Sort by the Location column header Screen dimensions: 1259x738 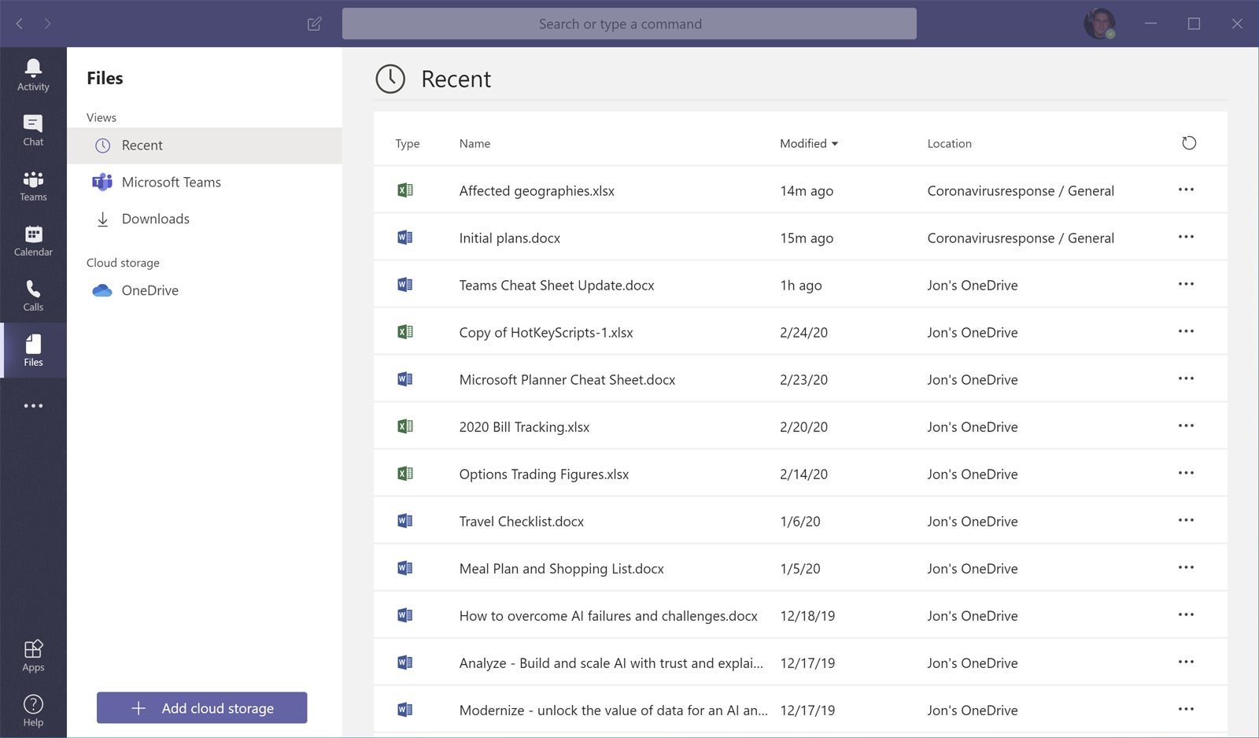pyautogui.click(x=949, y=143)
